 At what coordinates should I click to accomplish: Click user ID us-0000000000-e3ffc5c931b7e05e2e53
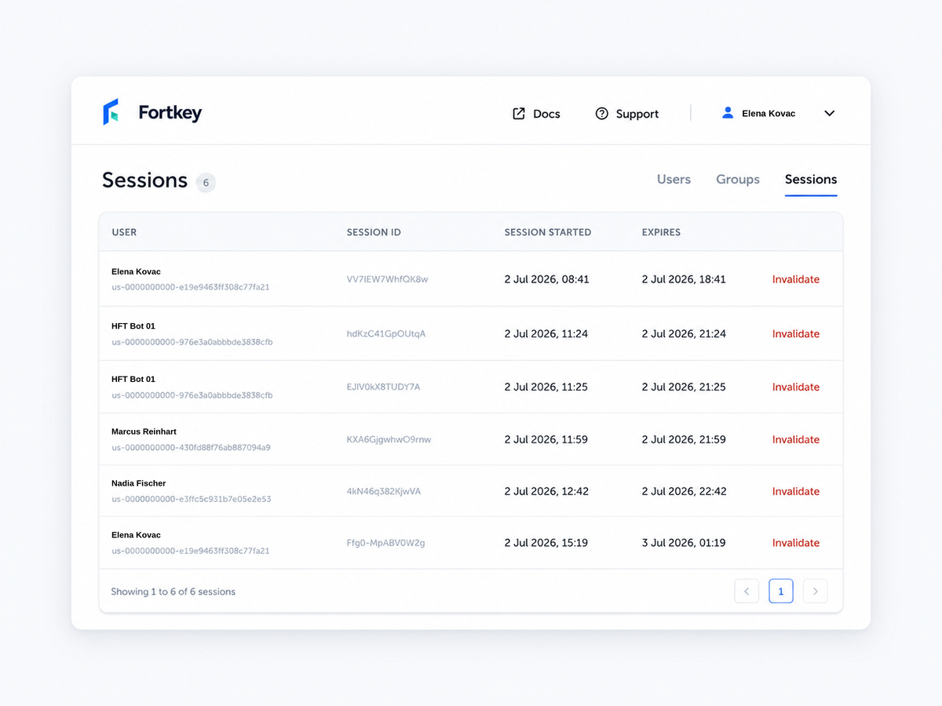click(192, 499)
